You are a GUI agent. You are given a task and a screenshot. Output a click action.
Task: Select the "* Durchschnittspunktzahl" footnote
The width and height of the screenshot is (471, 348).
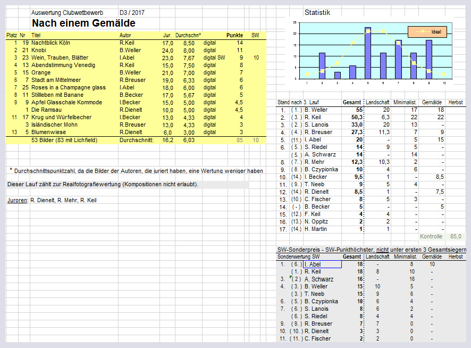pyautogui.click(x=137, y=171)
